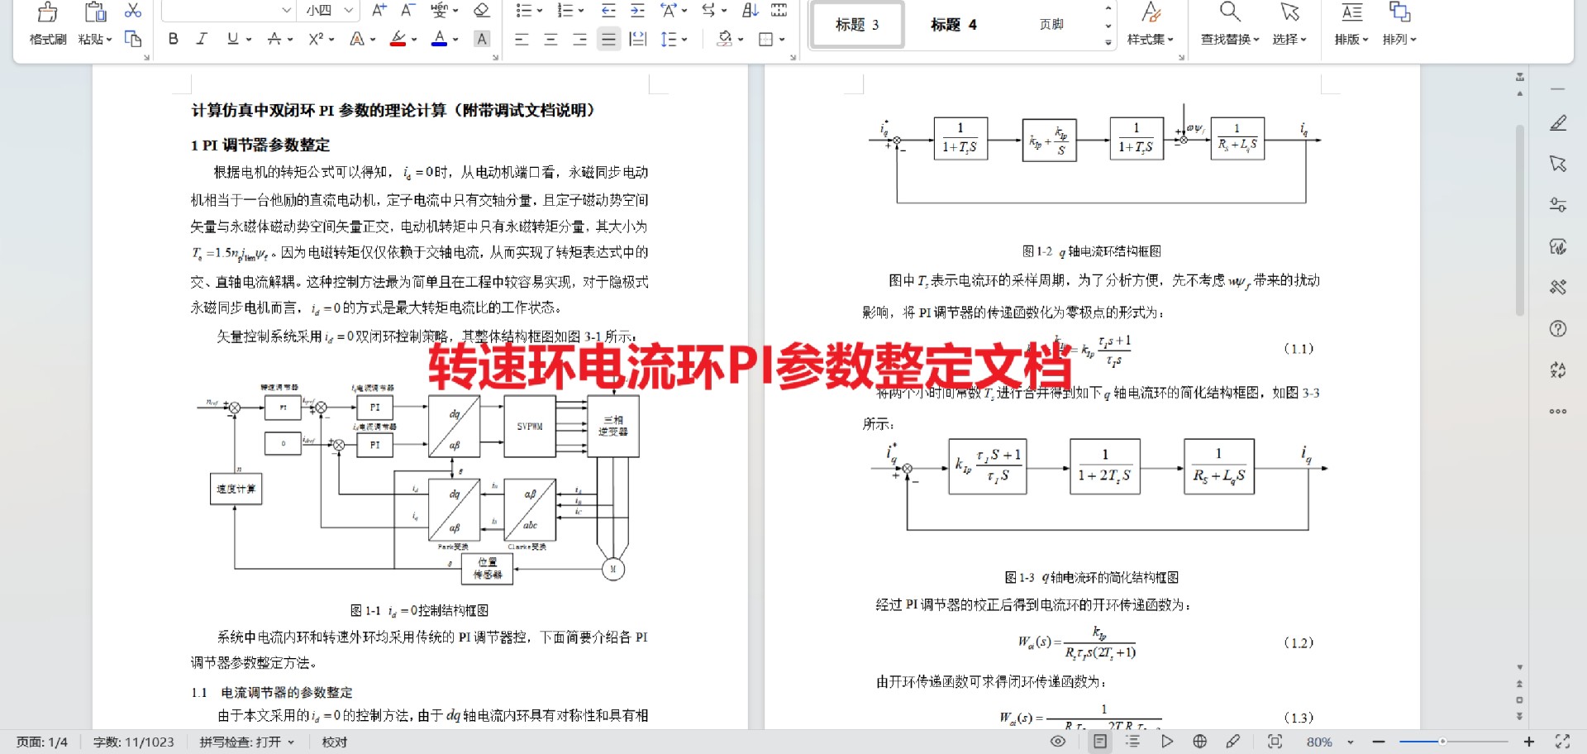This screenshot has width=1587, height=754.
Task: Open the 拼写检查 spell check dropdown
Action: (x=246, y=742)
